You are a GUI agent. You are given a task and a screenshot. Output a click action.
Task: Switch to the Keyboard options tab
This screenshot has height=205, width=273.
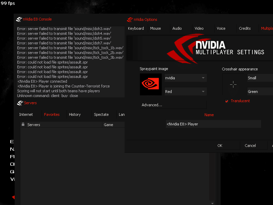coord(136,28)
